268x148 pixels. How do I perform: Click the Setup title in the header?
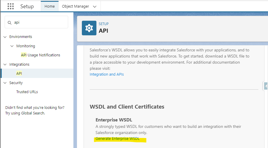point(27,6)
